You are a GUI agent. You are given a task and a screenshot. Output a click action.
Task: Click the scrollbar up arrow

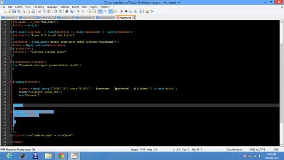[x=281, y=22]
